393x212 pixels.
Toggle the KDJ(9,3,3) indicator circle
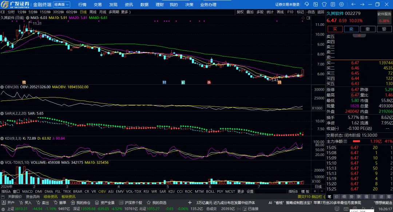coord(2,138)
